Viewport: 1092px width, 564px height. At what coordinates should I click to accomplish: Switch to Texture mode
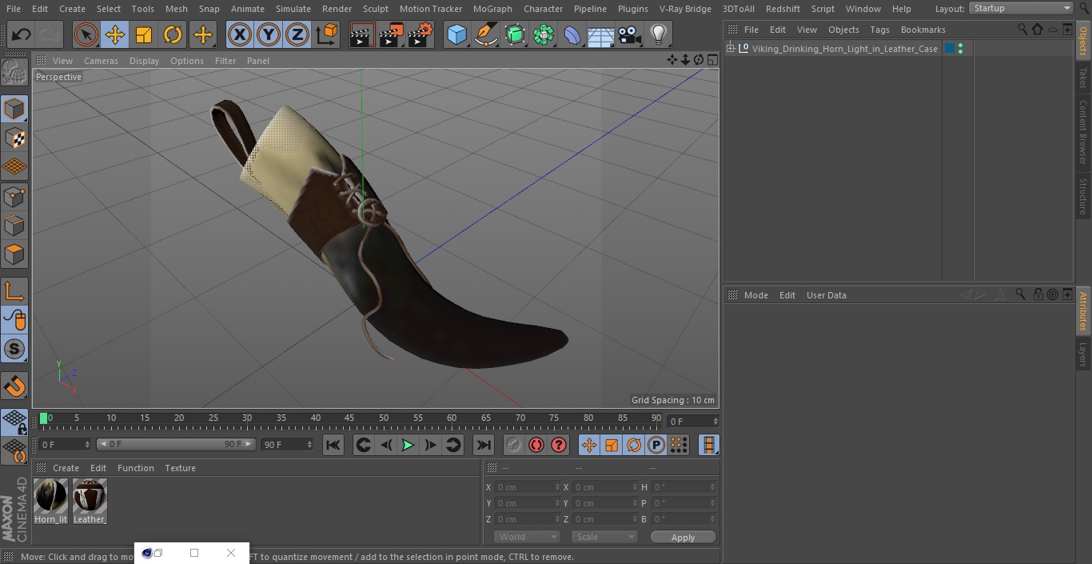tap(14, 138)
